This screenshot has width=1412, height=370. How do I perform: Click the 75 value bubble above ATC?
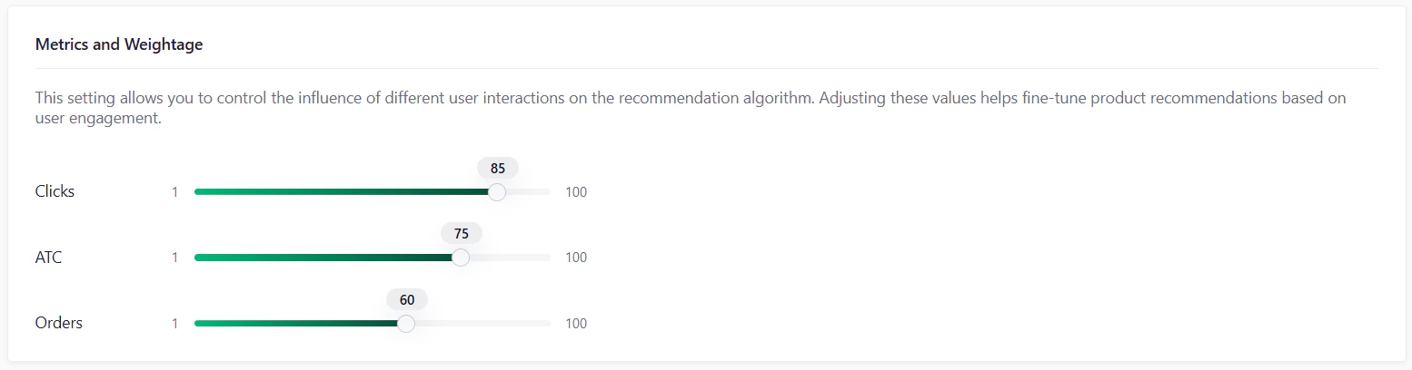(x=462, y=233)
